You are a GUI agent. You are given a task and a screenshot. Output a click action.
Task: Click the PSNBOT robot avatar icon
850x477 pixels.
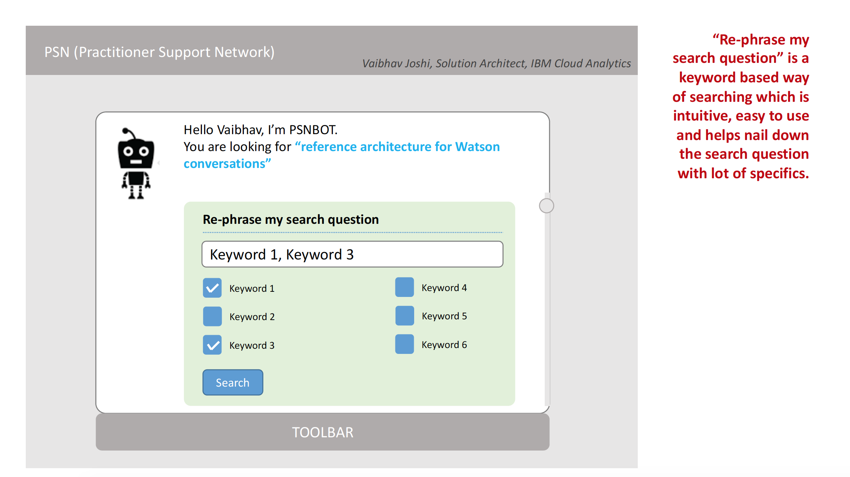136,164
